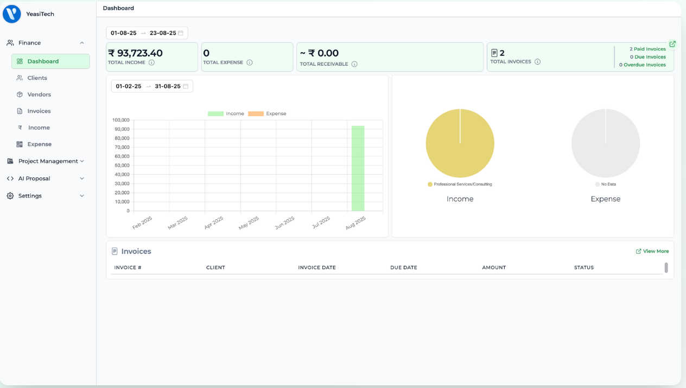Open the external link icon on the invoices card

(x=672, y=44)
